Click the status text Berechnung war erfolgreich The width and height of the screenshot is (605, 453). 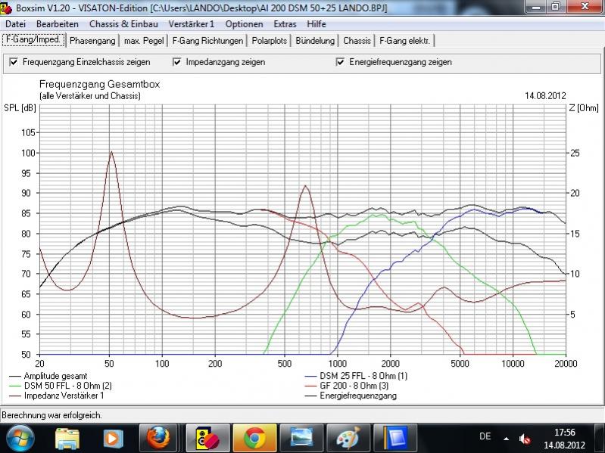pyautogui.click(x=51, y=415)
